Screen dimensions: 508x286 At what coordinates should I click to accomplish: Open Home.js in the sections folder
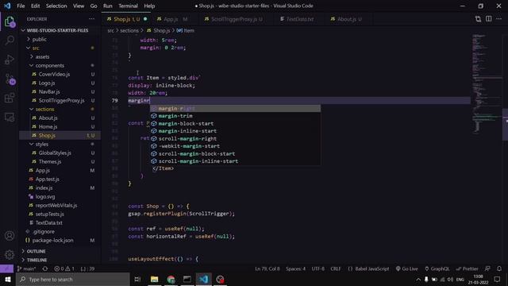click(48, 127)
